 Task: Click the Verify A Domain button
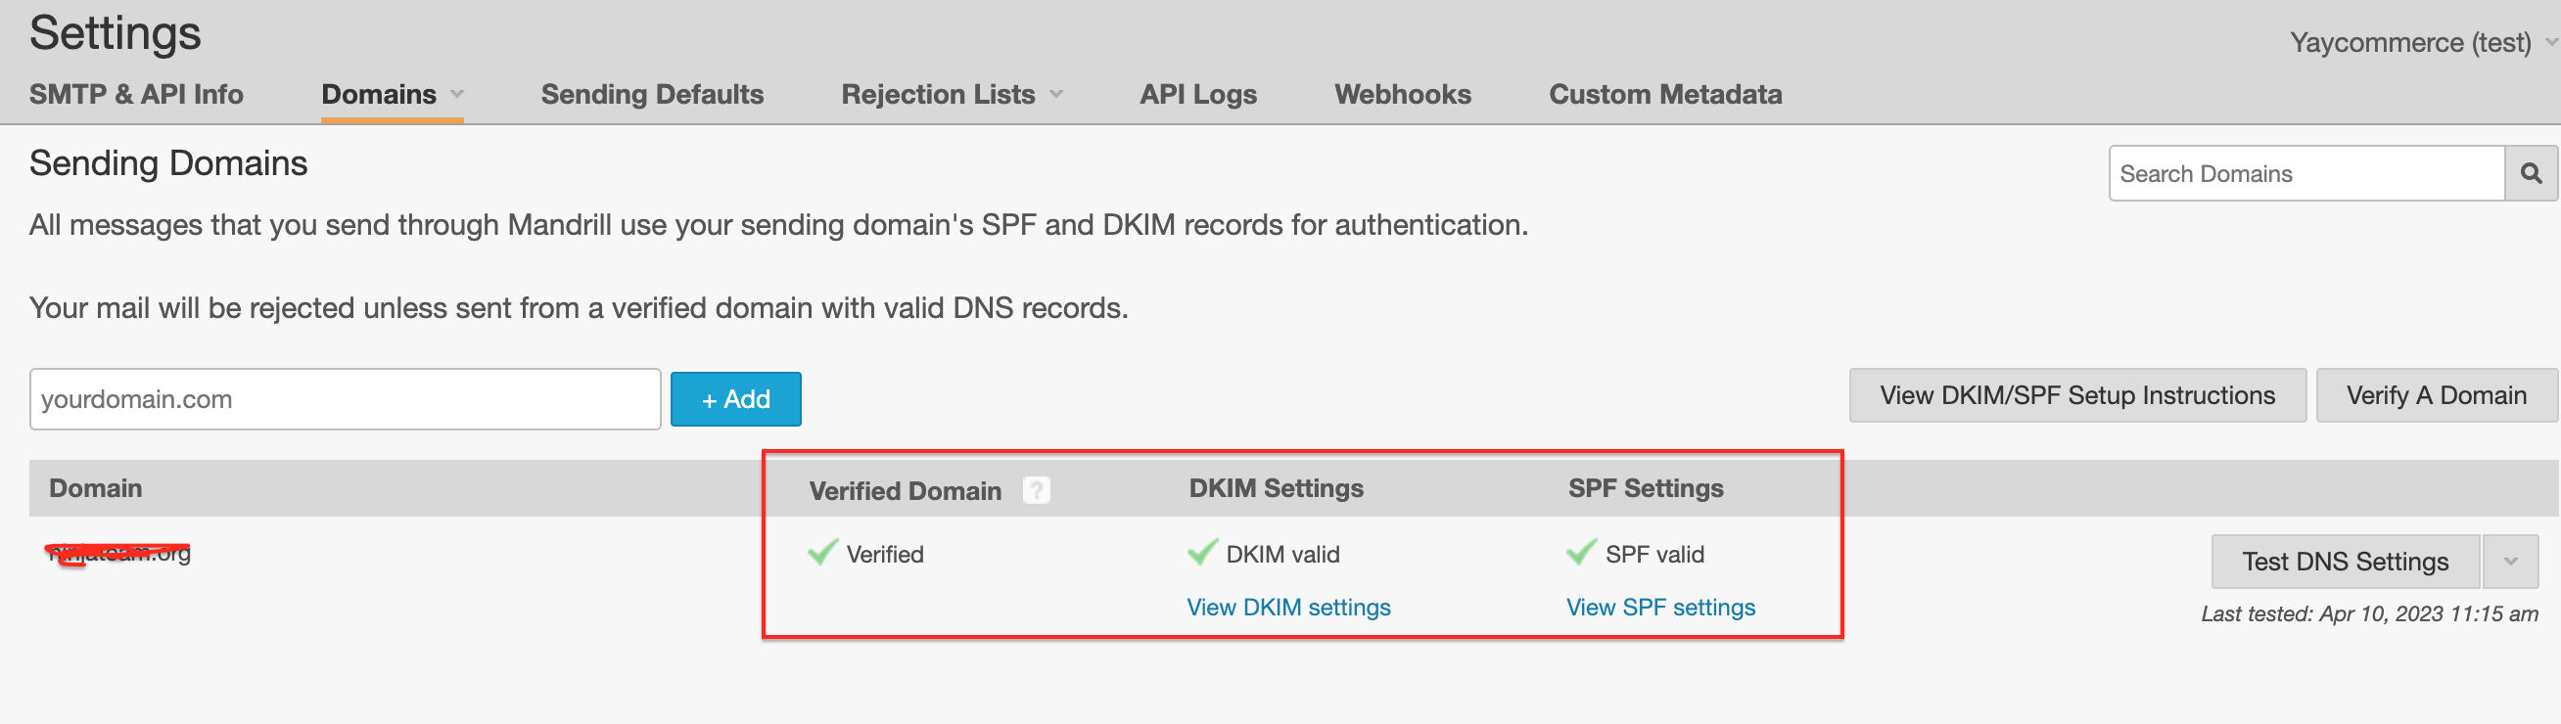[2436, 395]
